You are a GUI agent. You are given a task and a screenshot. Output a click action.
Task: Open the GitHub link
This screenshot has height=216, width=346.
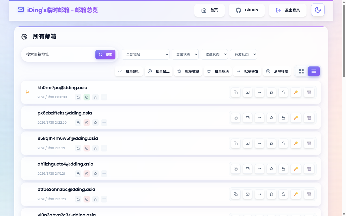247,10
